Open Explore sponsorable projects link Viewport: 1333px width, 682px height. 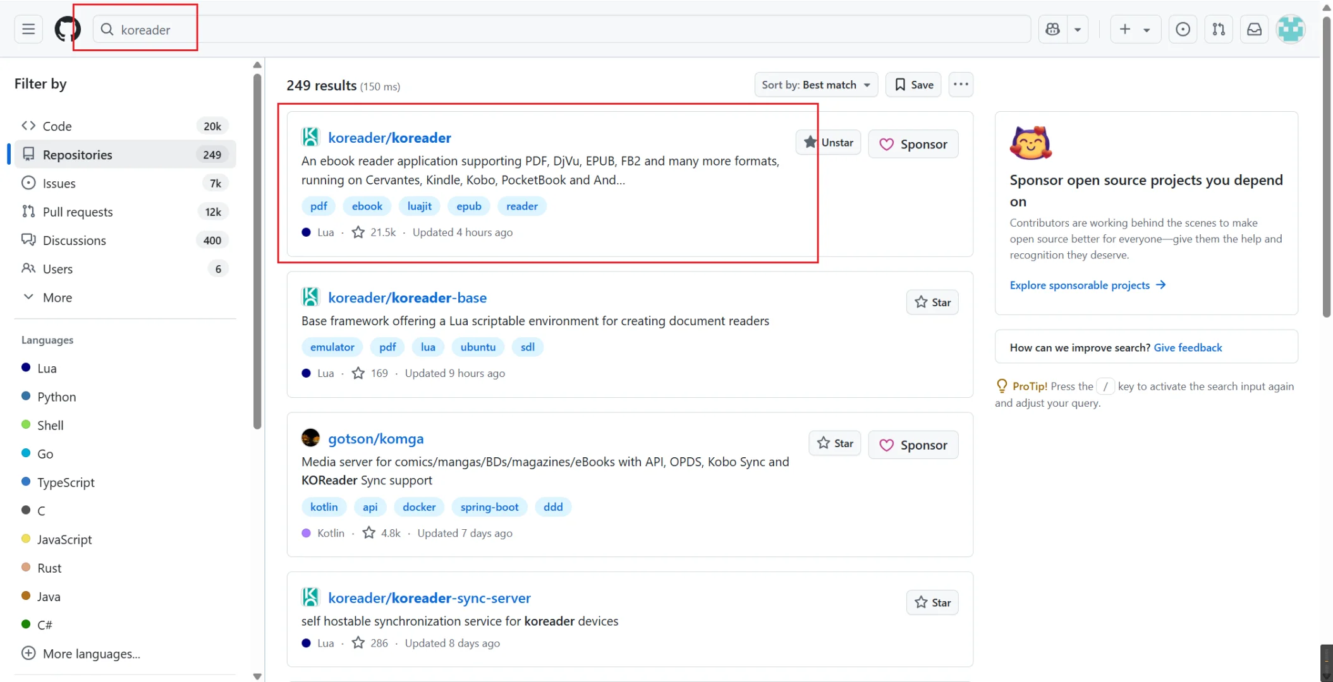point(1087,285)
